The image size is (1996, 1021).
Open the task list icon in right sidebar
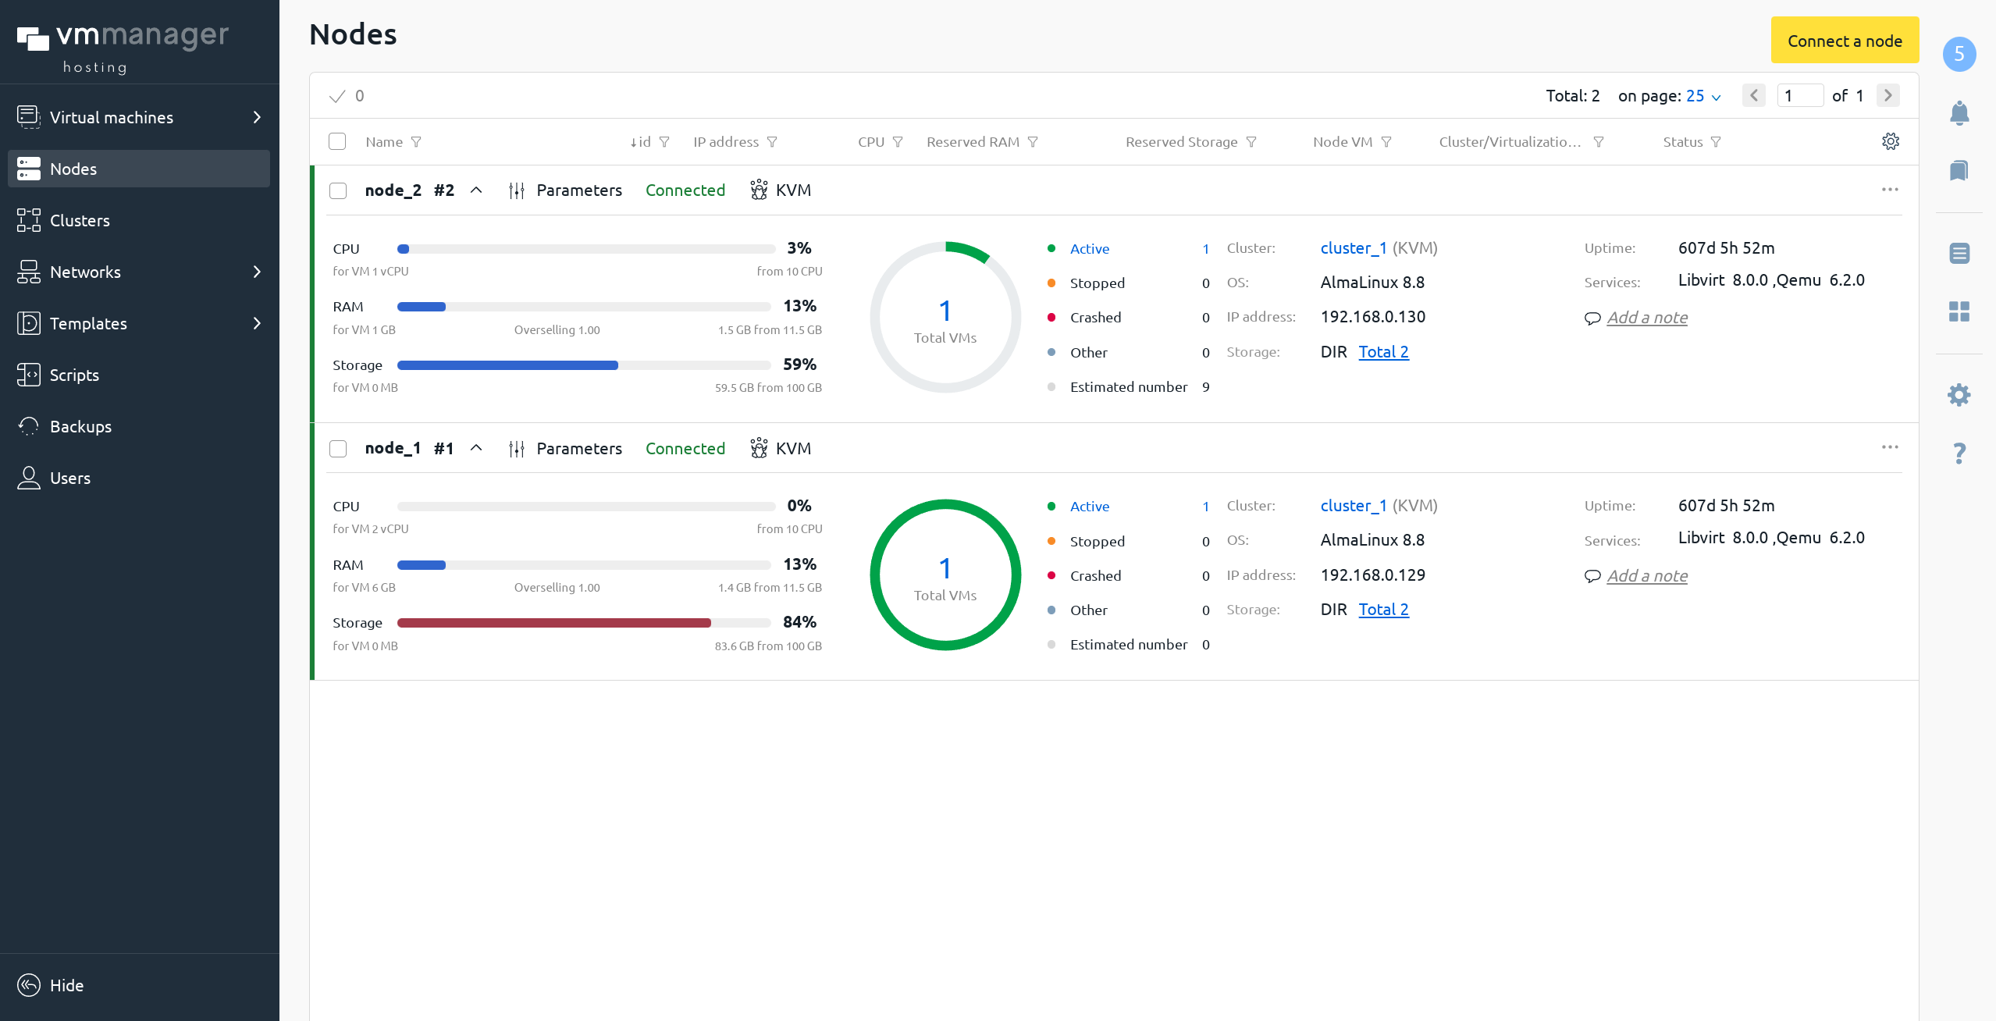tap(1959, 254)
